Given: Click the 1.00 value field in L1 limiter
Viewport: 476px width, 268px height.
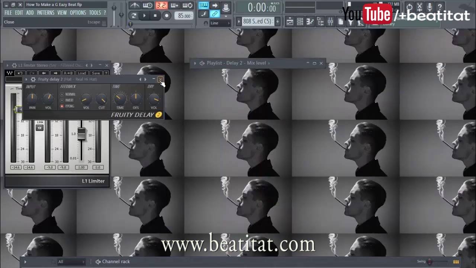Looking at the screenshot, I should (x=81, y=167).
